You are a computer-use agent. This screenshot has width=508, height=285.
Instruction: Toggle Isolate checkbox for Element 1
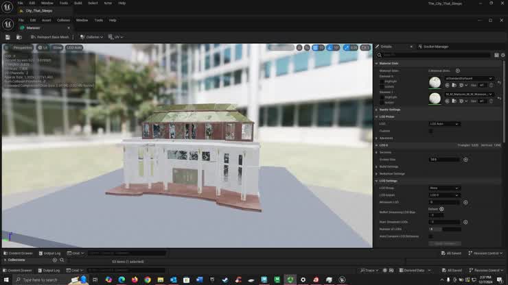(382, 102)
